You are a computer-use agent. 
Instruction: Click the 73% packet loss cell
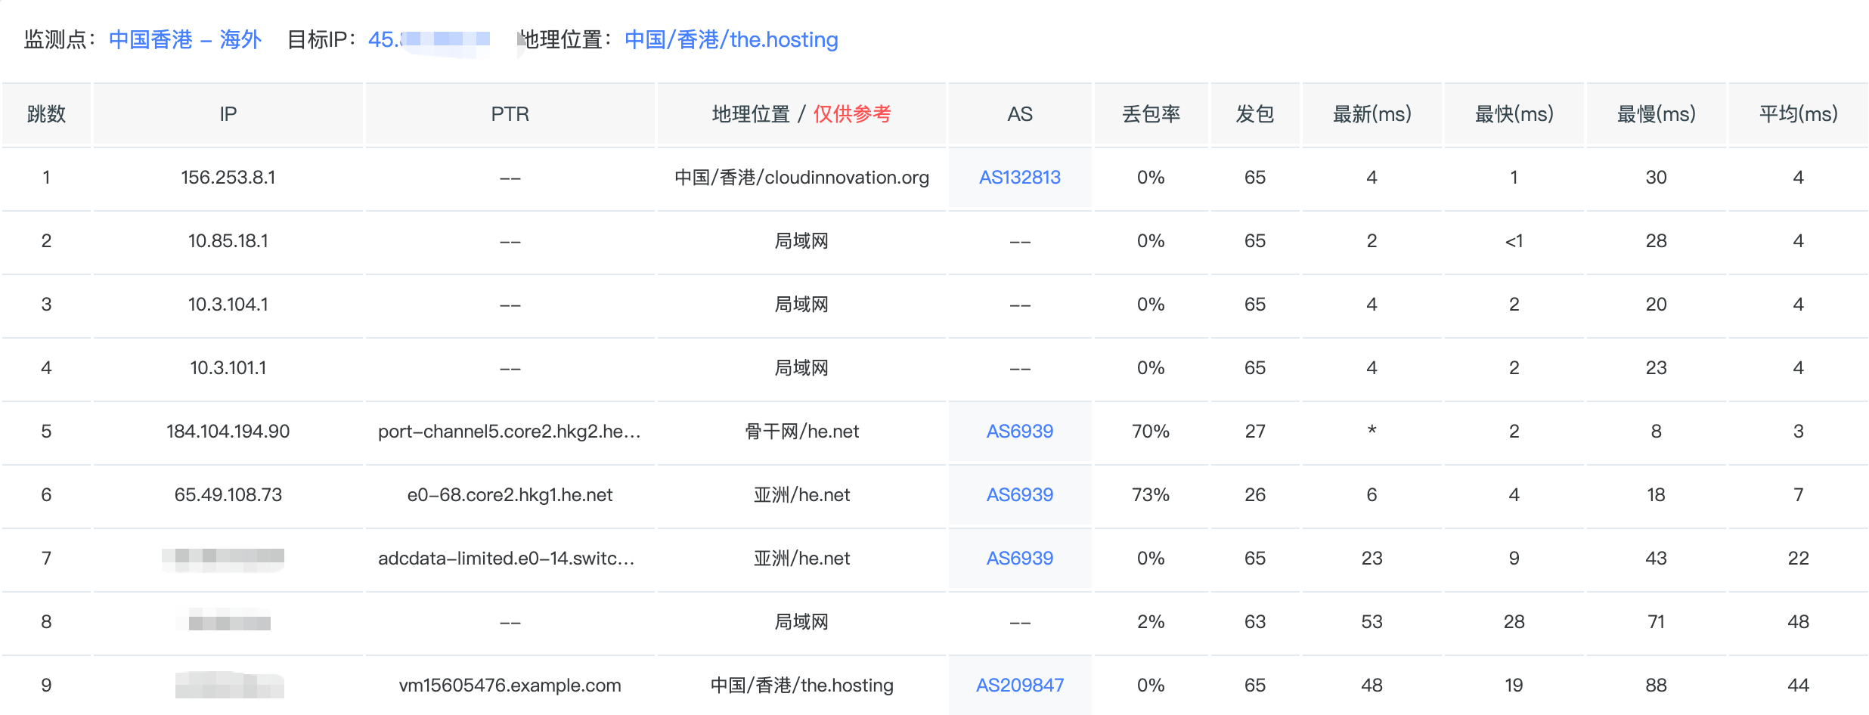point(1151,495)
